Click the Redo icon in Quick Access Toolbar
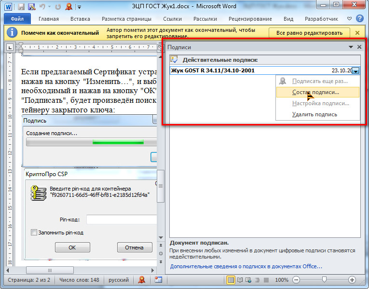This screenshot has height=289, width=369. coord(58,7)
